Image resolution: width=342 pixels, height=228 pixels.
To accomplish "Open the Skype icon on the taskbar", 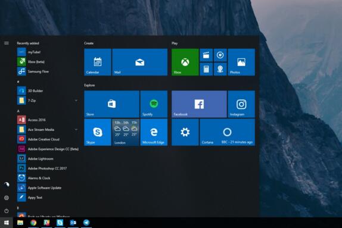I will pos(60,223).
